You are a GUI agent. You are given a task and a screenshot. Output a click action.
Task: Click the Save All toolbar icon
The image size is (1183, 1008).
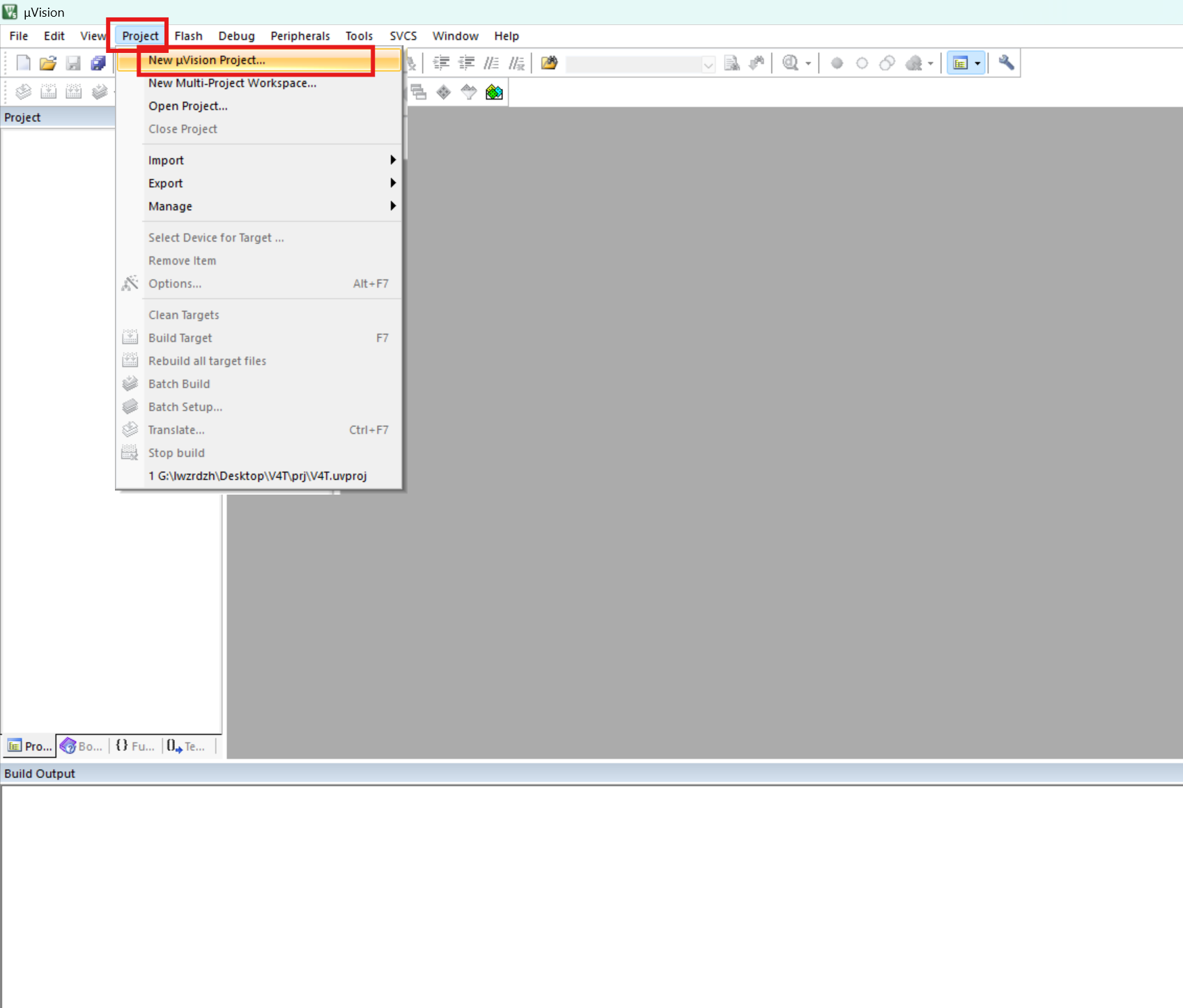click(x=98, y=63)
